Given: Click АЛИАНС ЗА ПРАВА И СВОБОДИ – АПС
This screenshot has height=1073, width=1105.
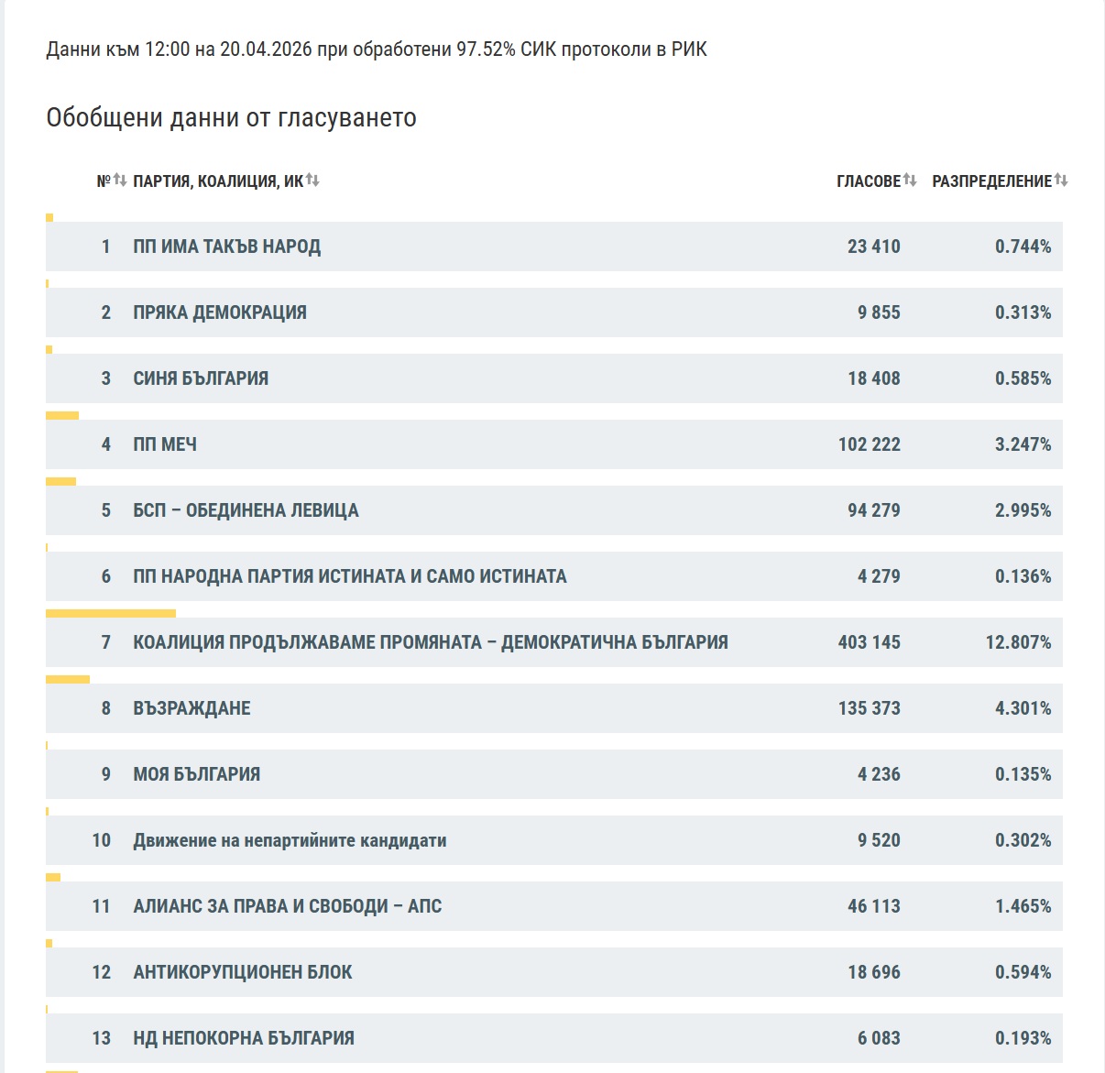Looking at the screenshot, I should coord(287,906).
